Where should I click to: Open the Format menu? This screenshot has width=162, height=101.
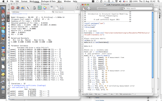pyautogui.click(x=24, y=1)
